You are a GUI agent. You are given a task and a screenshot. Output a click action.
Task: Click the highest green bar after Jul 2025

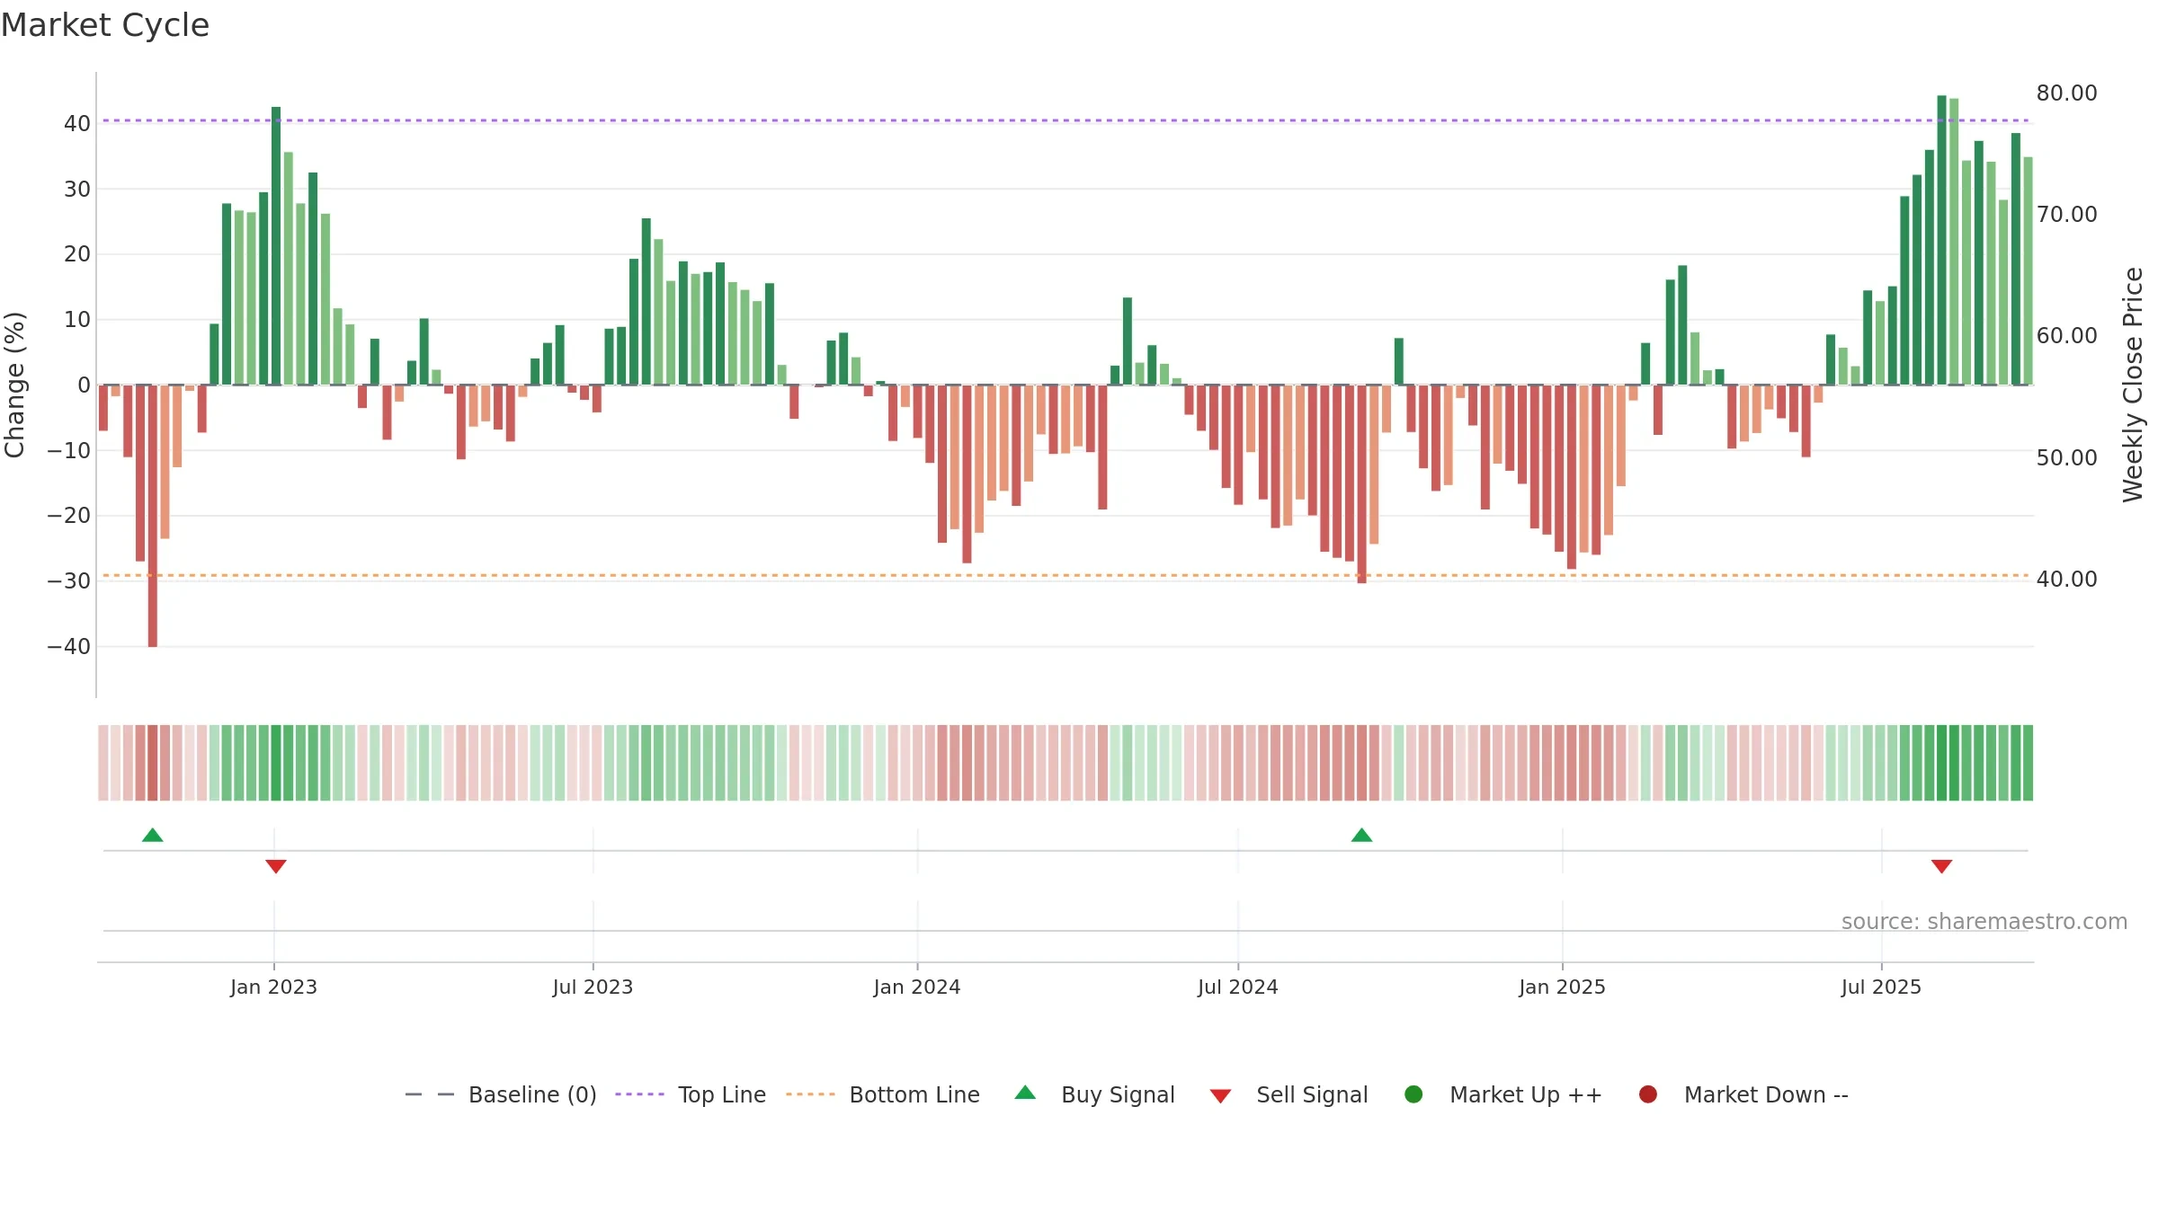(1941, 241)
